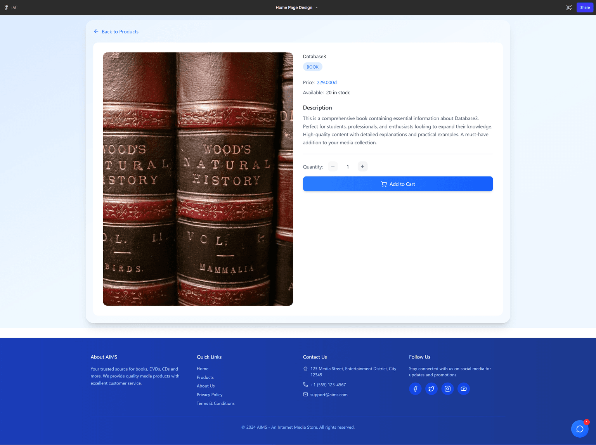Increase quantity with the plus button
Viewport: 596px width, 445px height.
[362, 166]
